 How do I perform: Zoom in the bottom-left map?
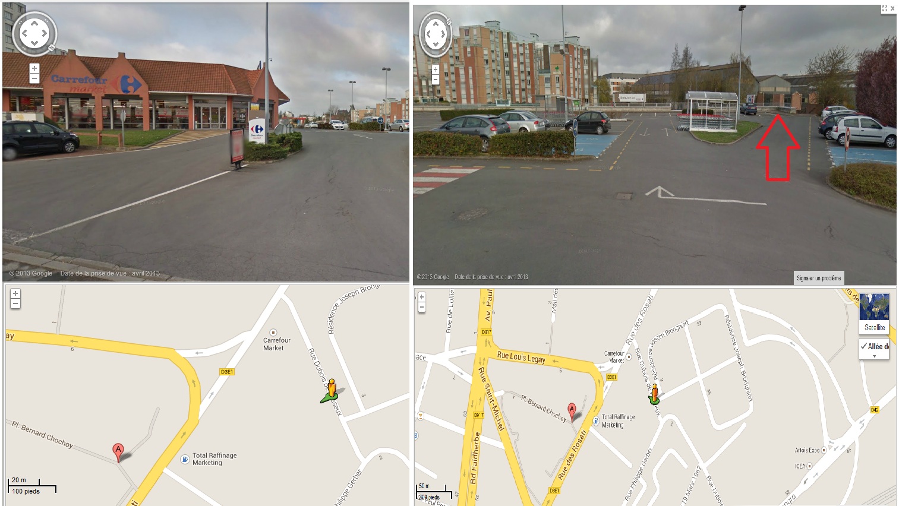(x=15, y=293)
